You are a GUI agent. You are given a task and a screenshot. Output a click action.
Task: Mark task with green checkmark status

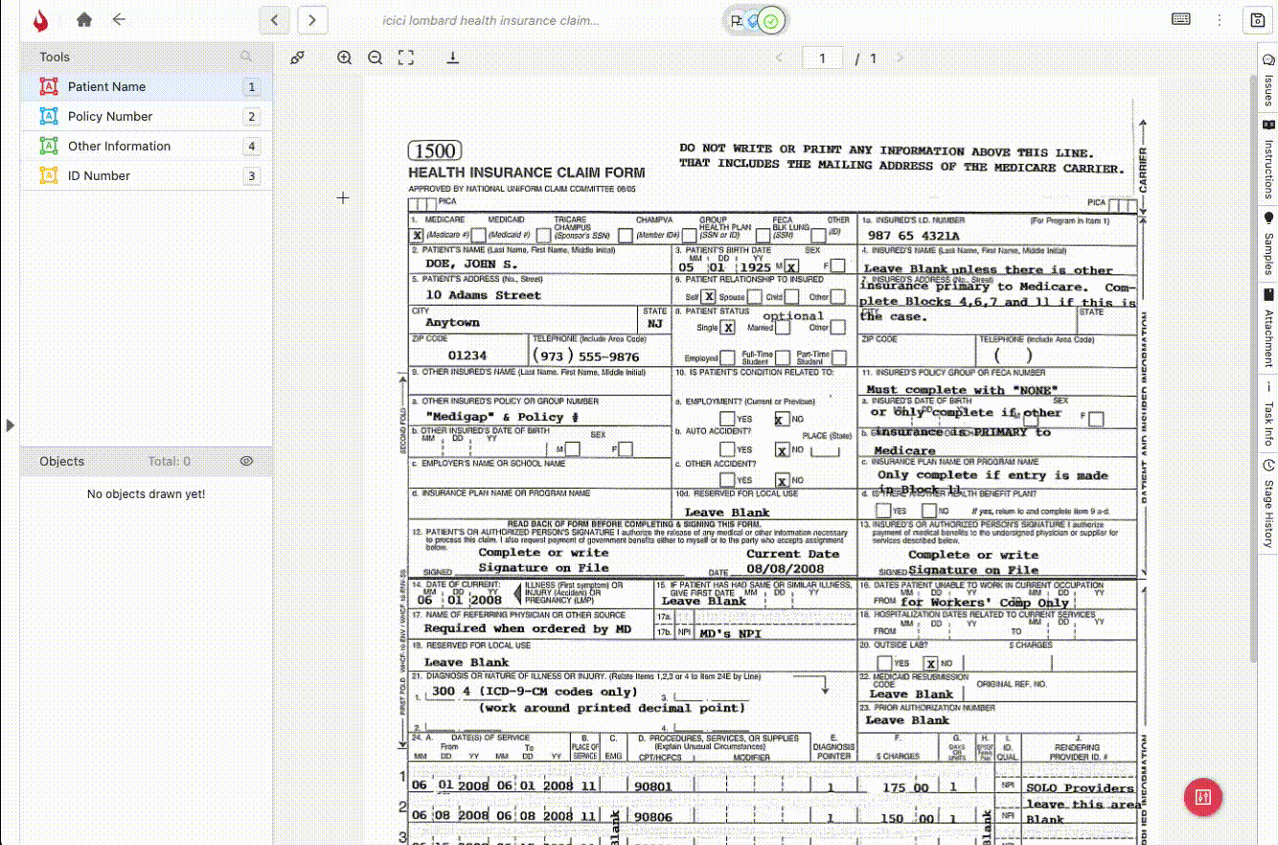[774, 20]
